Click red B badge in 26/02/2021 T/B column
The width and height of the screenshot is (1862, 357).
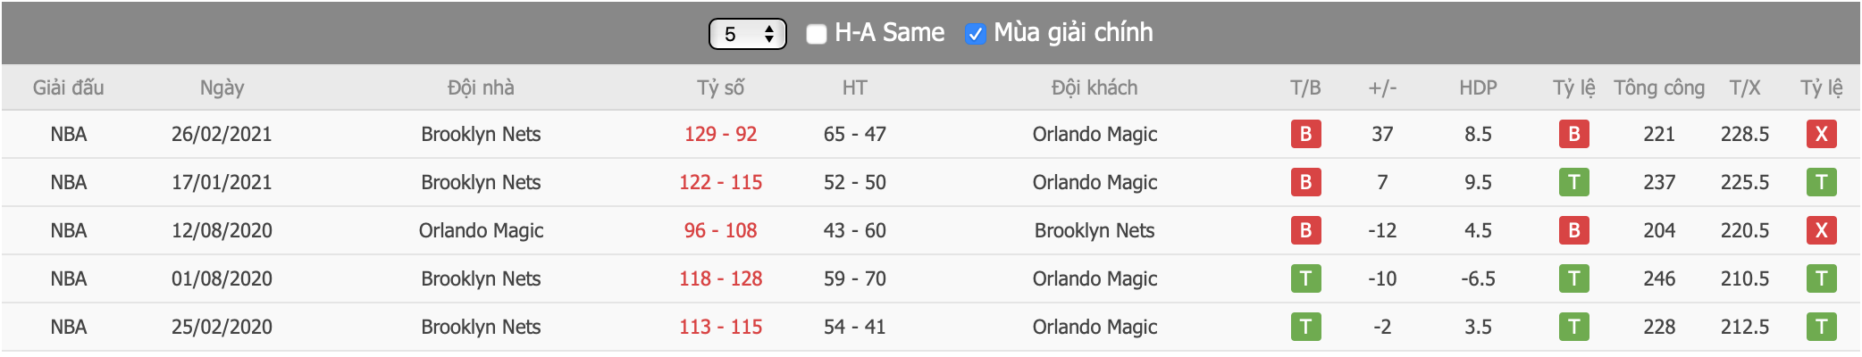click(1305, 134)
